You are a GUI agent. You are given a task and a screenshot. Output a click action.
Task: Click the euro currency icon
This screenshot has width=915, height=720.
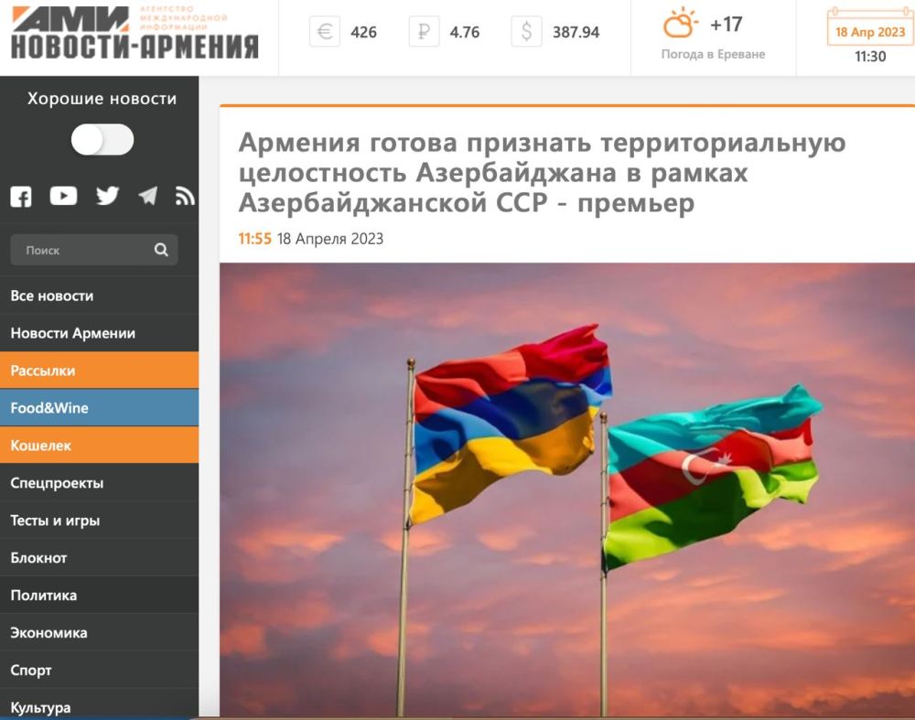click(324, 32)
